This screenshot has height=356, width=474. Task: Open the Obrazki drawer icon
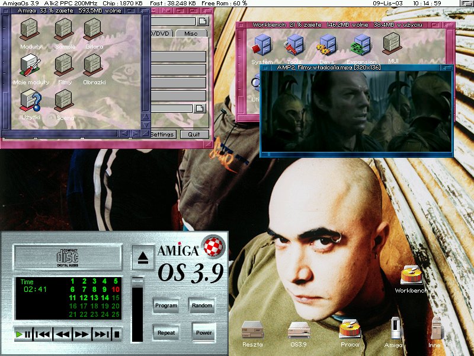(x=93, y=65)
